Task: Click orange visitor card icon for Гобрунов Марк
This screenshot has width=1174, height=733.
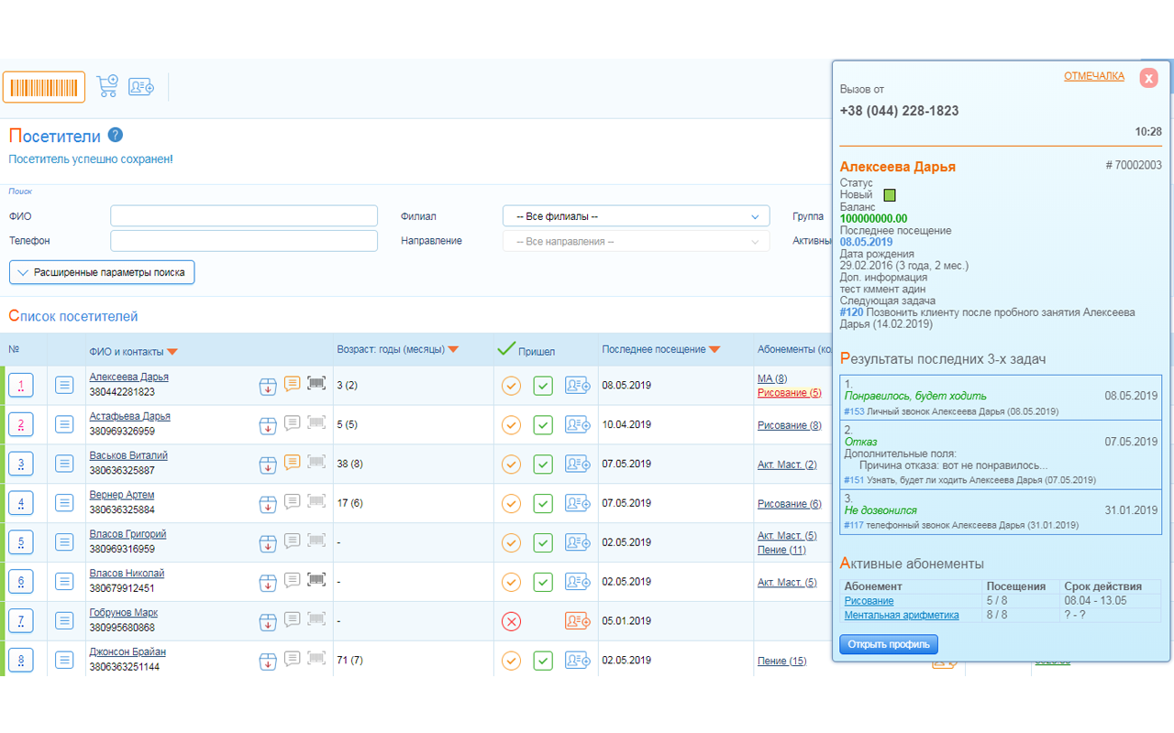Action: (577, 621)
